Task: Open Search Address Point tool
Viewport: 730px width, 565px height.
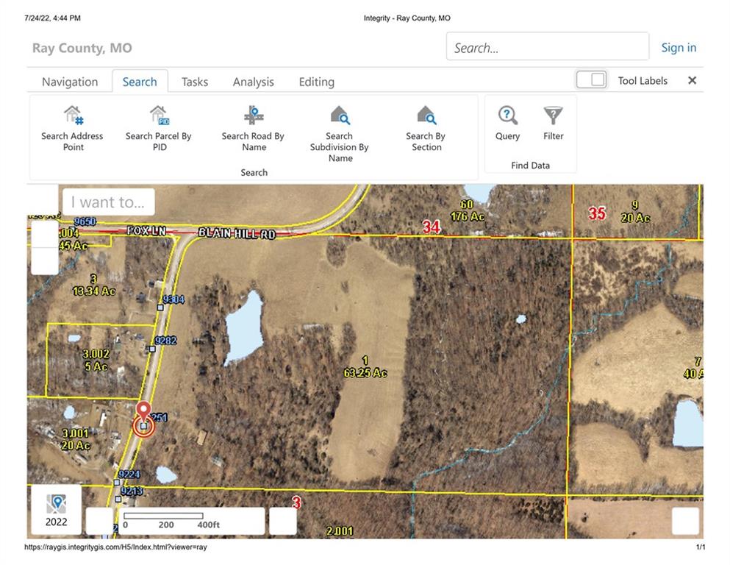Action: point(72,128)
